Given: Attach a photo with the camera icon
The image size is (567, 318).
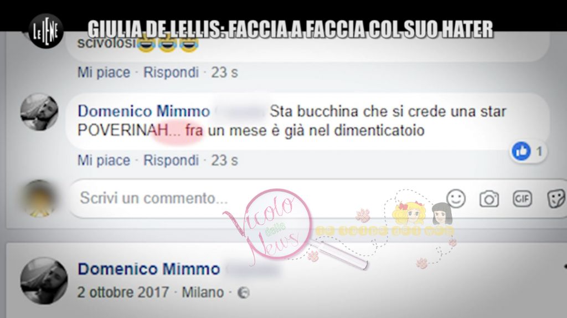Looking at the screenshot, I should (489, 199).
